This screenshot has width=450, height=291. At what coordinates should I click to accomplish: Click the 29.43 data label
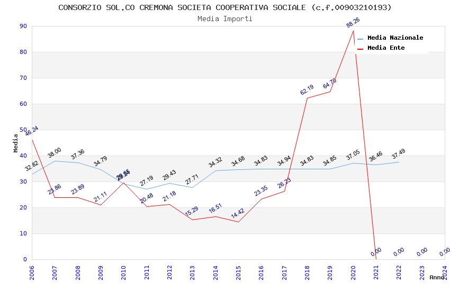click(169, 175)
